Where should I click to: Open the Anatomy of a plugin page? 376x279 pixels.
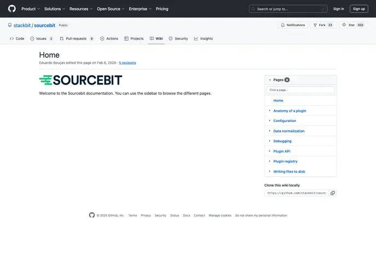[290, 111]
